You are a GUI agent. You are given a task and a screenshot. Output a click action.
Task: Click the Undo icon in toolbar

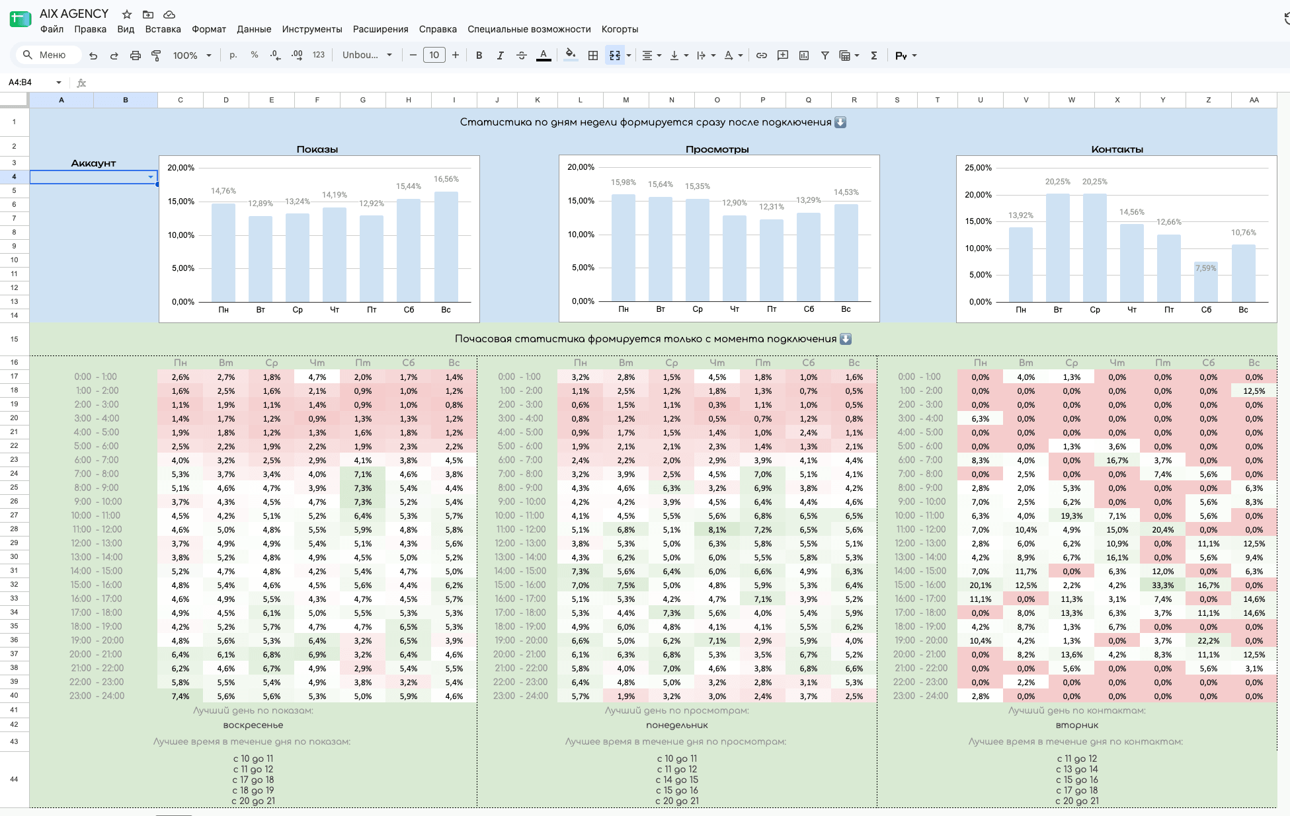(x=93, y=56)
